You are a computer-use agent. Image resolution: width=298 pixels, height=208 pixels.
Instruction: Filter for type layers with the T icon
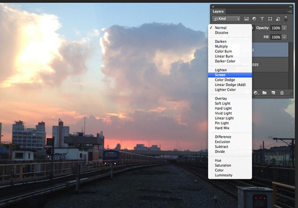(x=262, y=19)
